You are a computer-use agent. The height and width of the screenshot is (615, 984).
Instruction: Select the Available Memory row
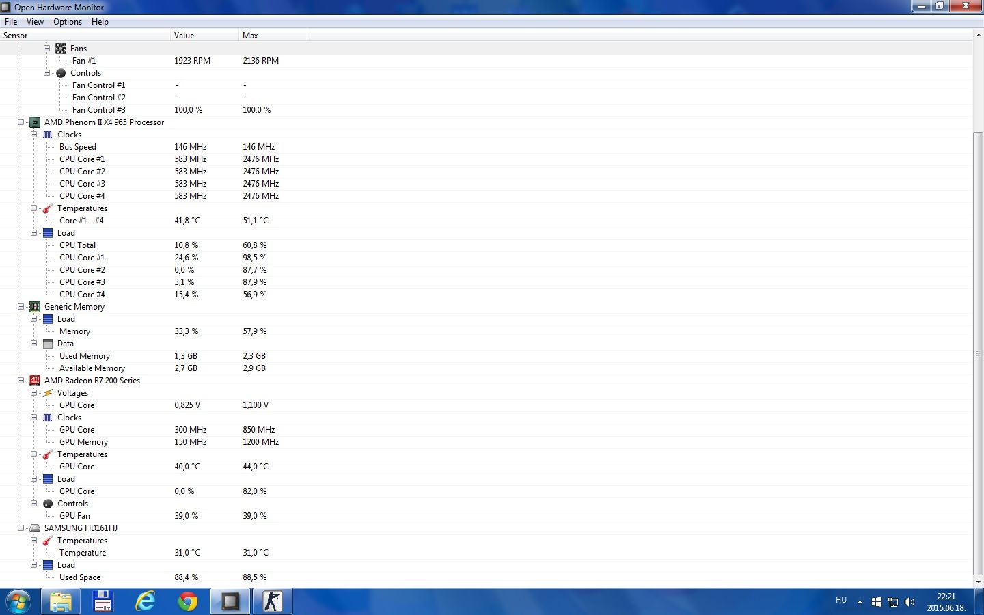(x=486, y=368)
